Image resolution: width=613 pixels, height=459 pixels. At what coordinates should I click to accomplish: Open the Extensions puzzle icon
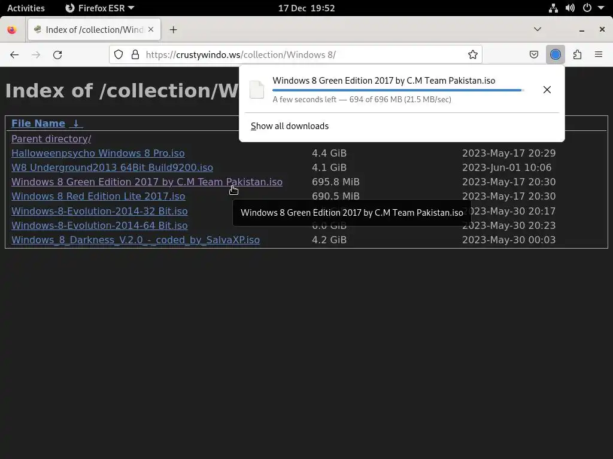tap(577, 54)
